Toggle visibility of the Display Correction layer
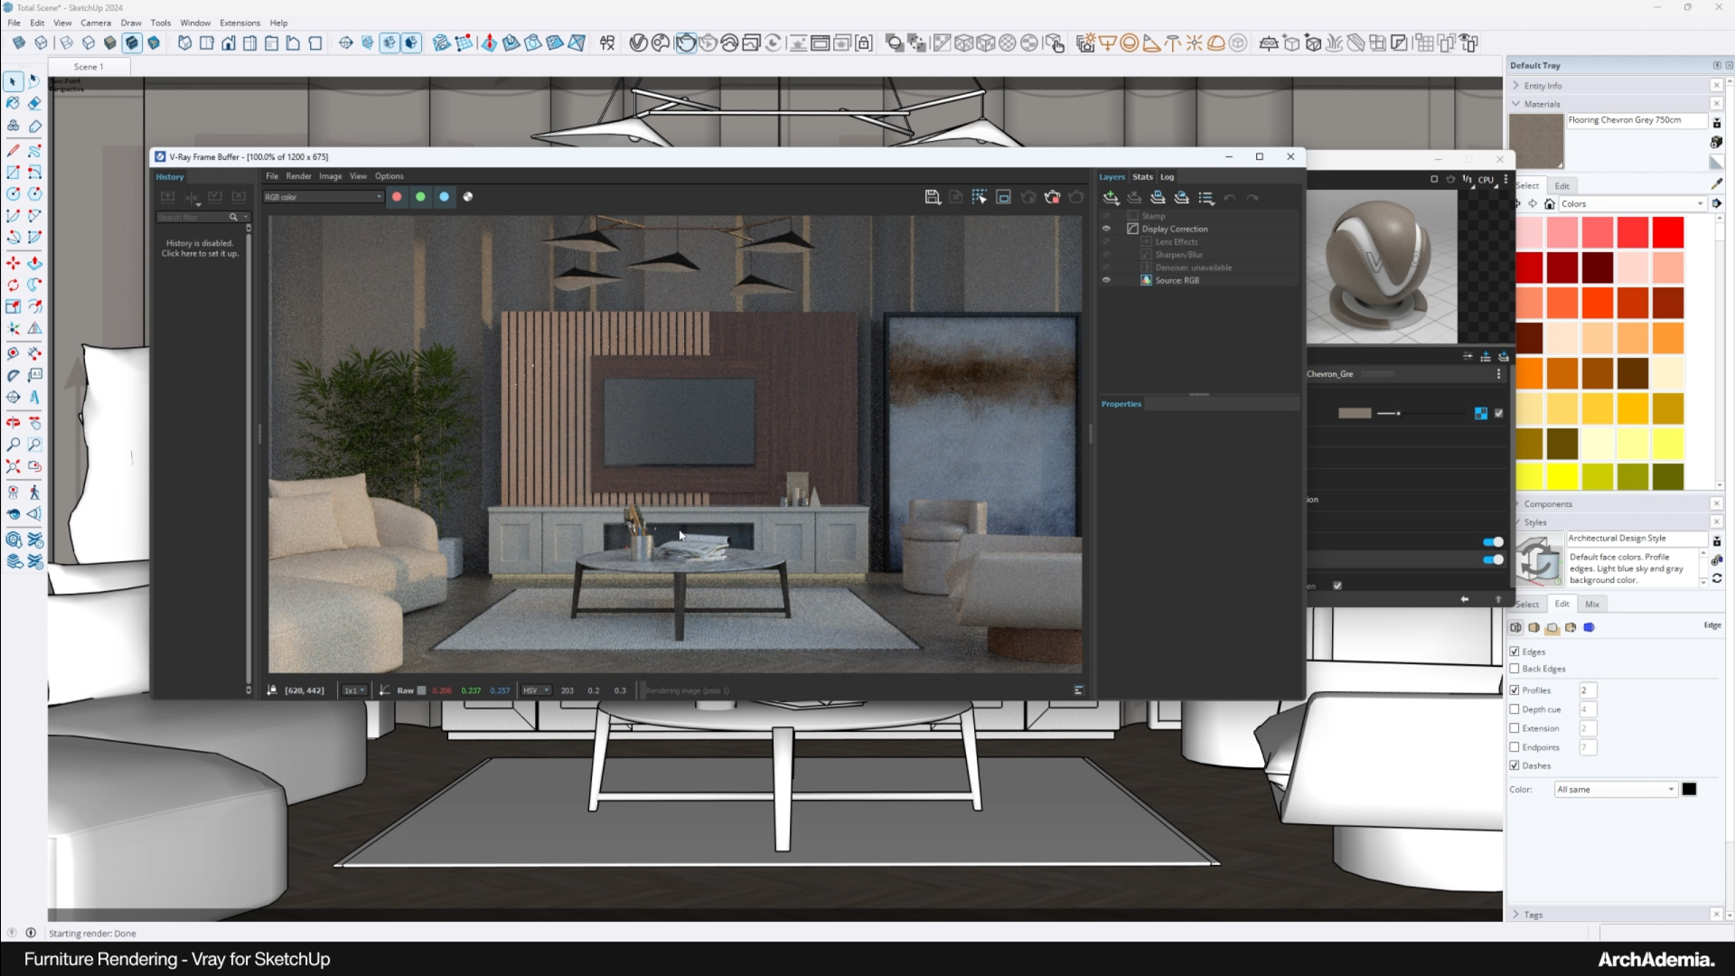 tap(1106, 229)
